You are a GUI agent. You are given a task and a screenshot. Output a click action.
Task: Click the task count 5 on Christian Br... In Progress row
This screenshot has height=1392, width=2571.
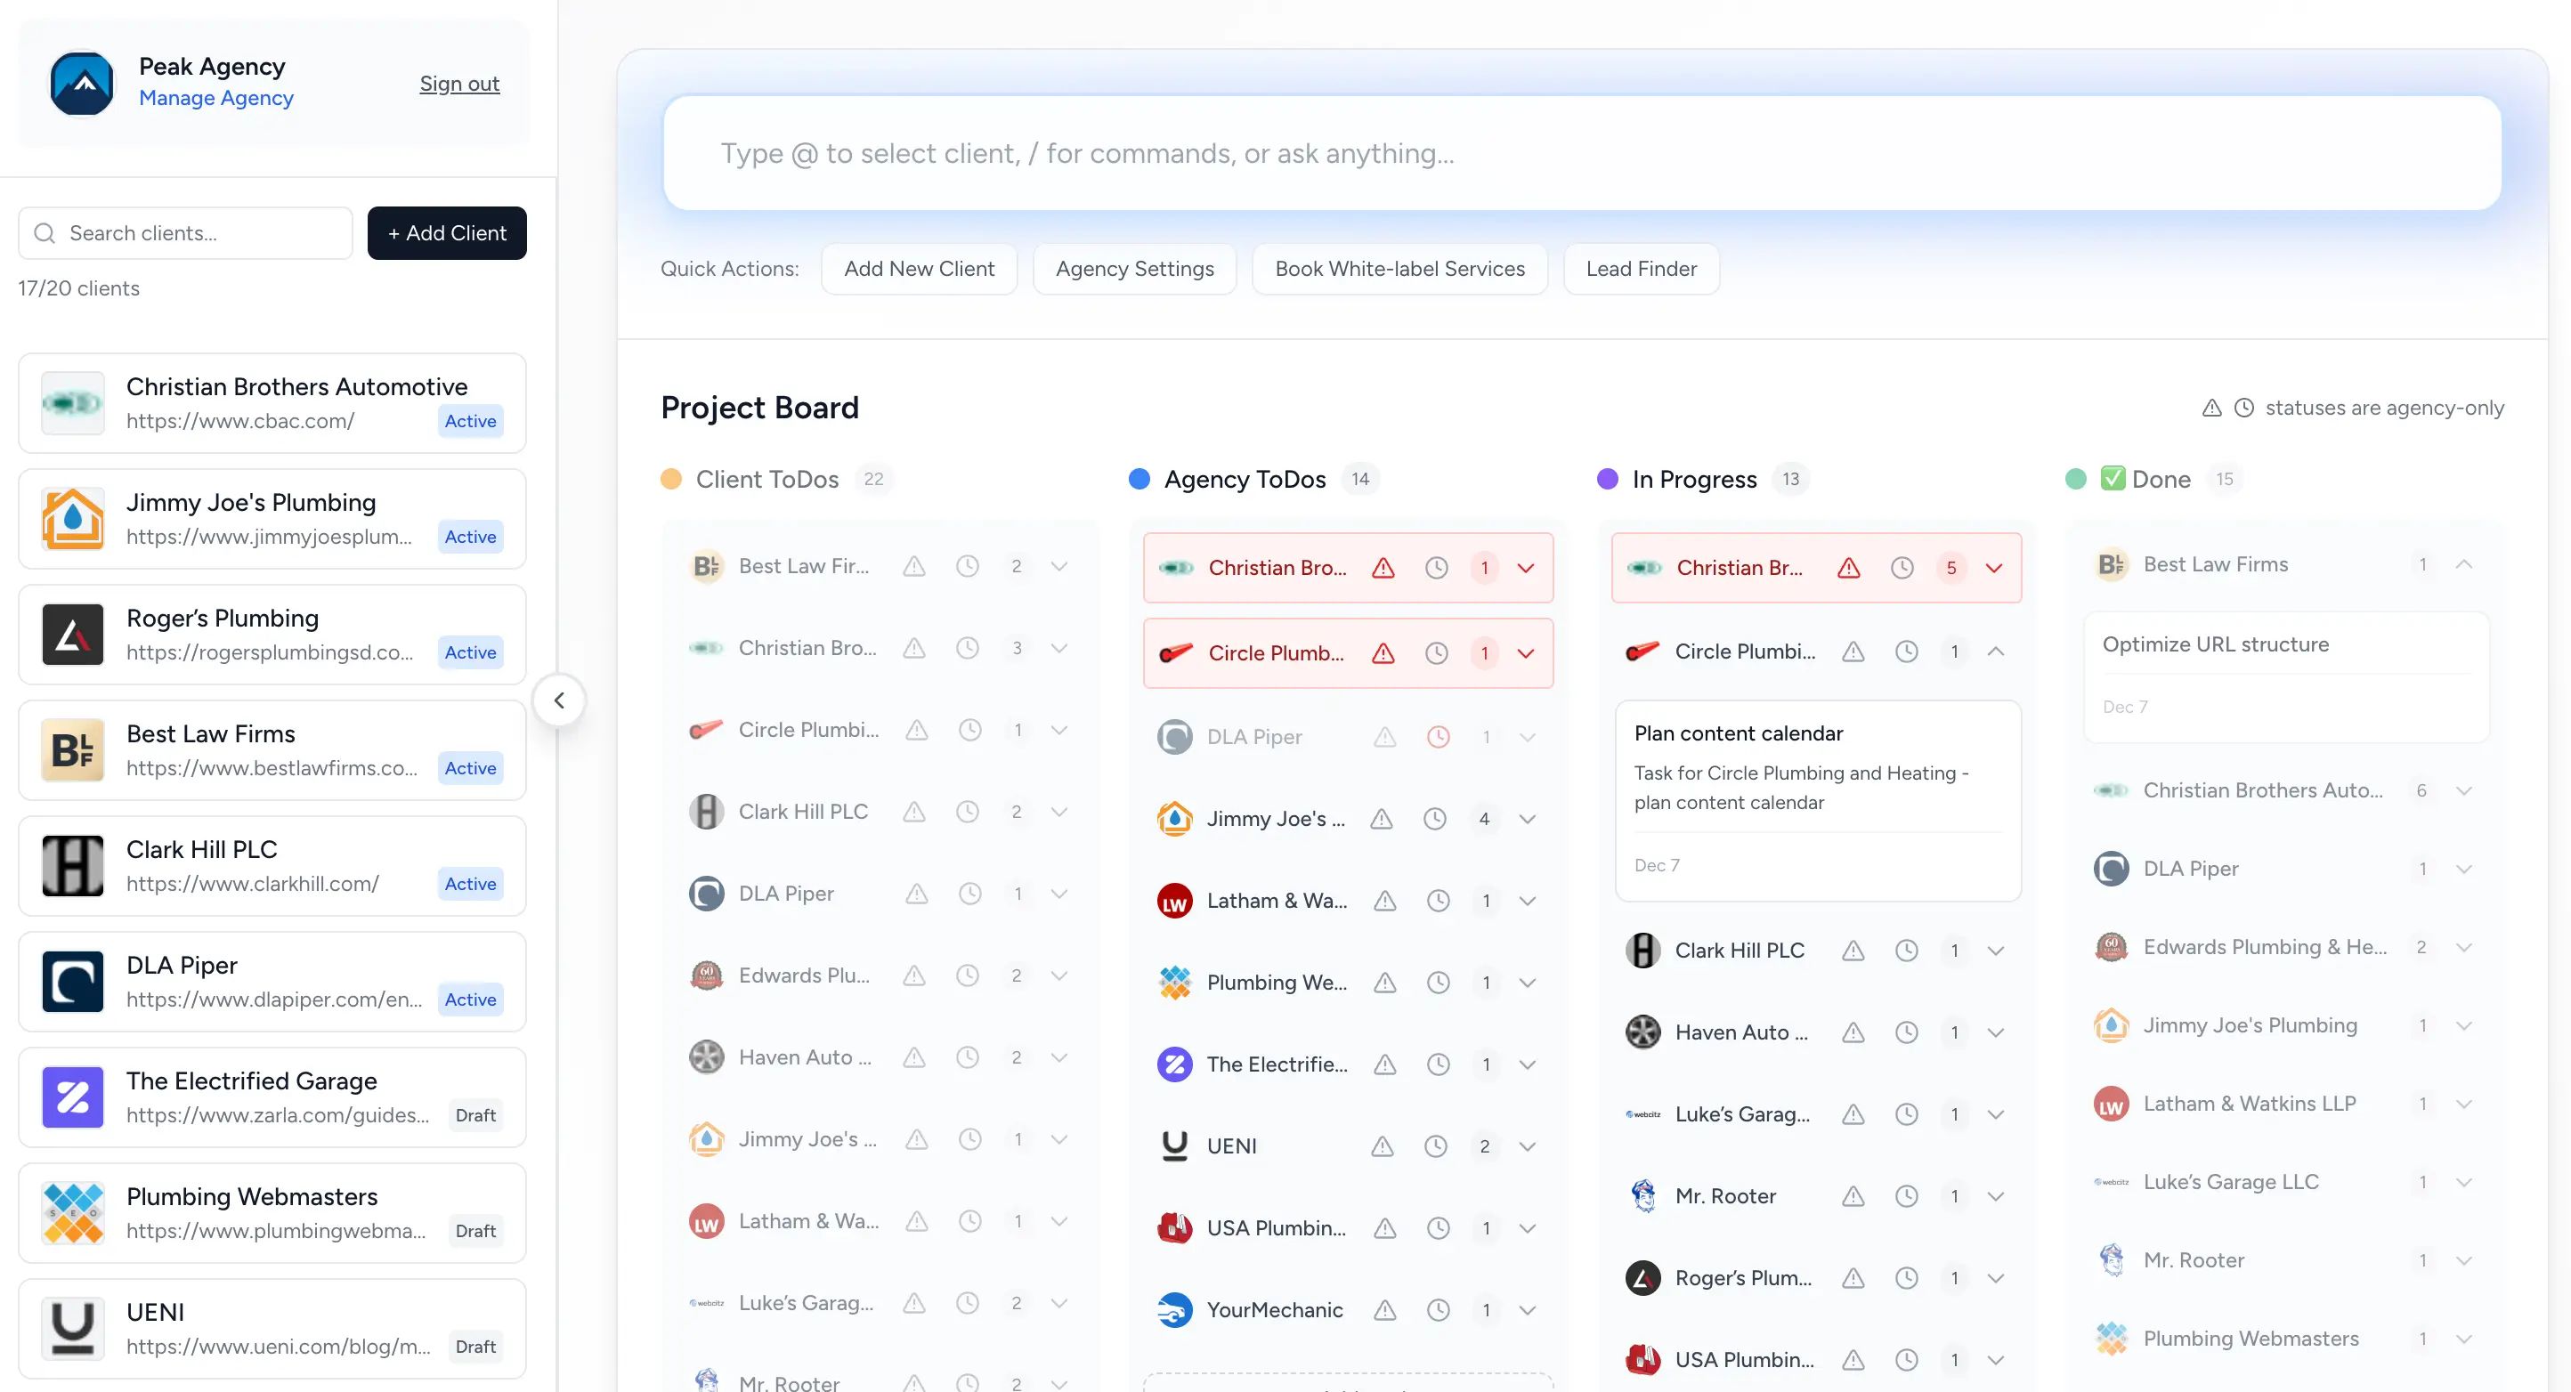pos(1951,568)
